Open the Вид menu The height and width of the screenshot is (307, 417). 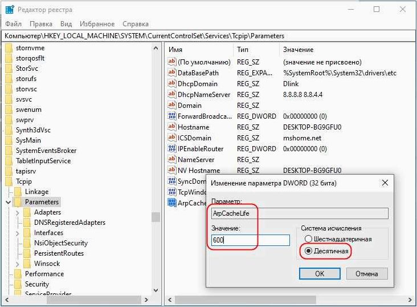[x=66, y=24]
